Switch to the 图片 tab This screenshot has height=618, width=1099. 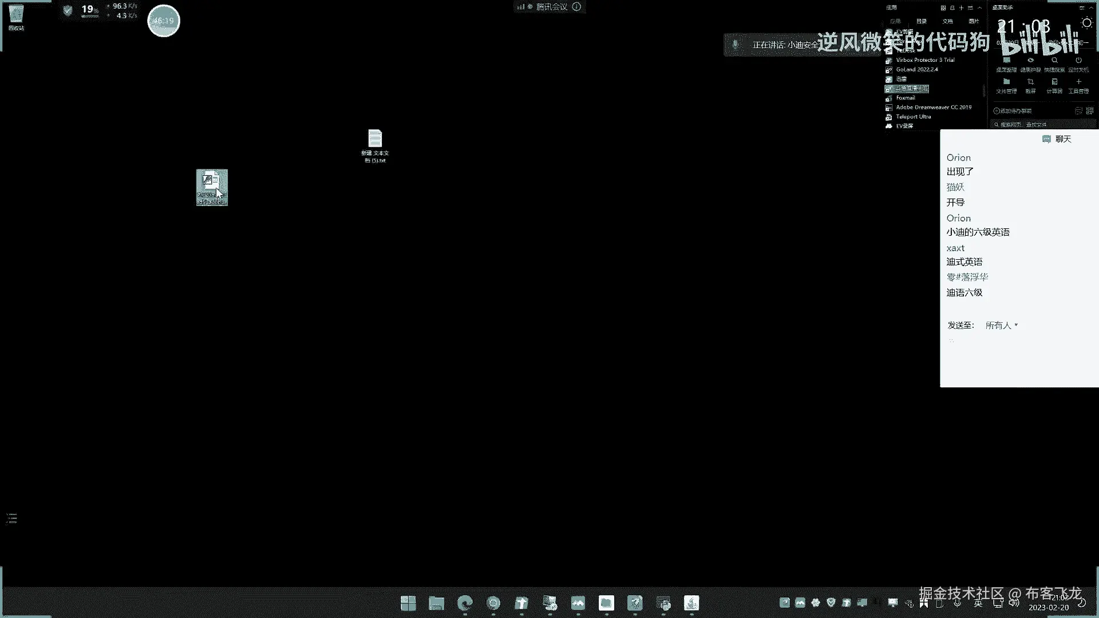click(x=974, y=21)
